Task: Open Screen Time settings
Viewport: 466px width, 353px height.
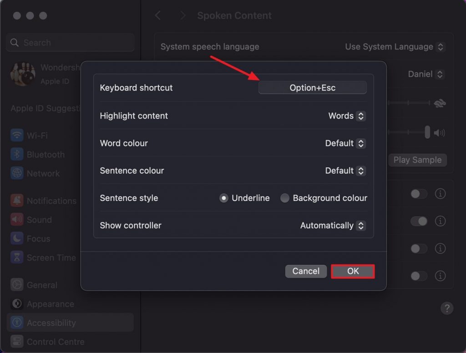Action: (x=43, y=257)
